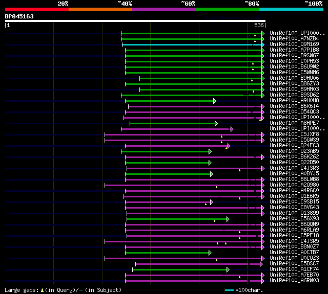
Task: Select the UniRef100_A4RGC0 label
Action: 294,191
